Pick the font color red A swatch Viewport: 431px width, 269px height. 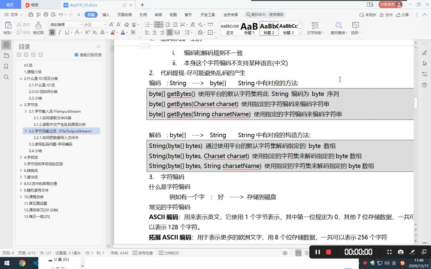point(123,32)
